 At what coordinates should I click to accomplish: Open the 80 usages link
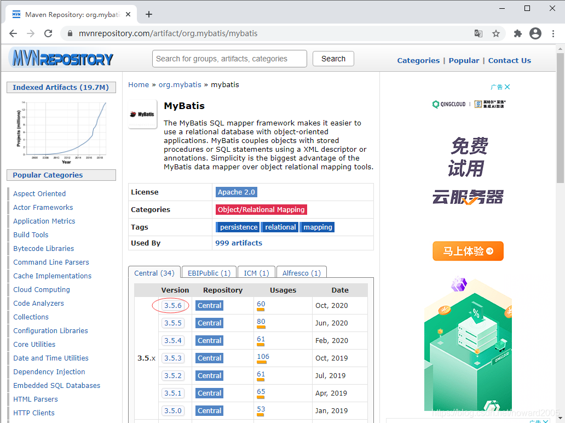click(x=261, y=321)
